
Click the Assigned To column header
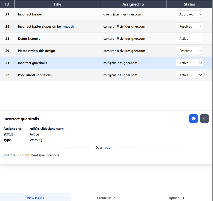point(133,4)
